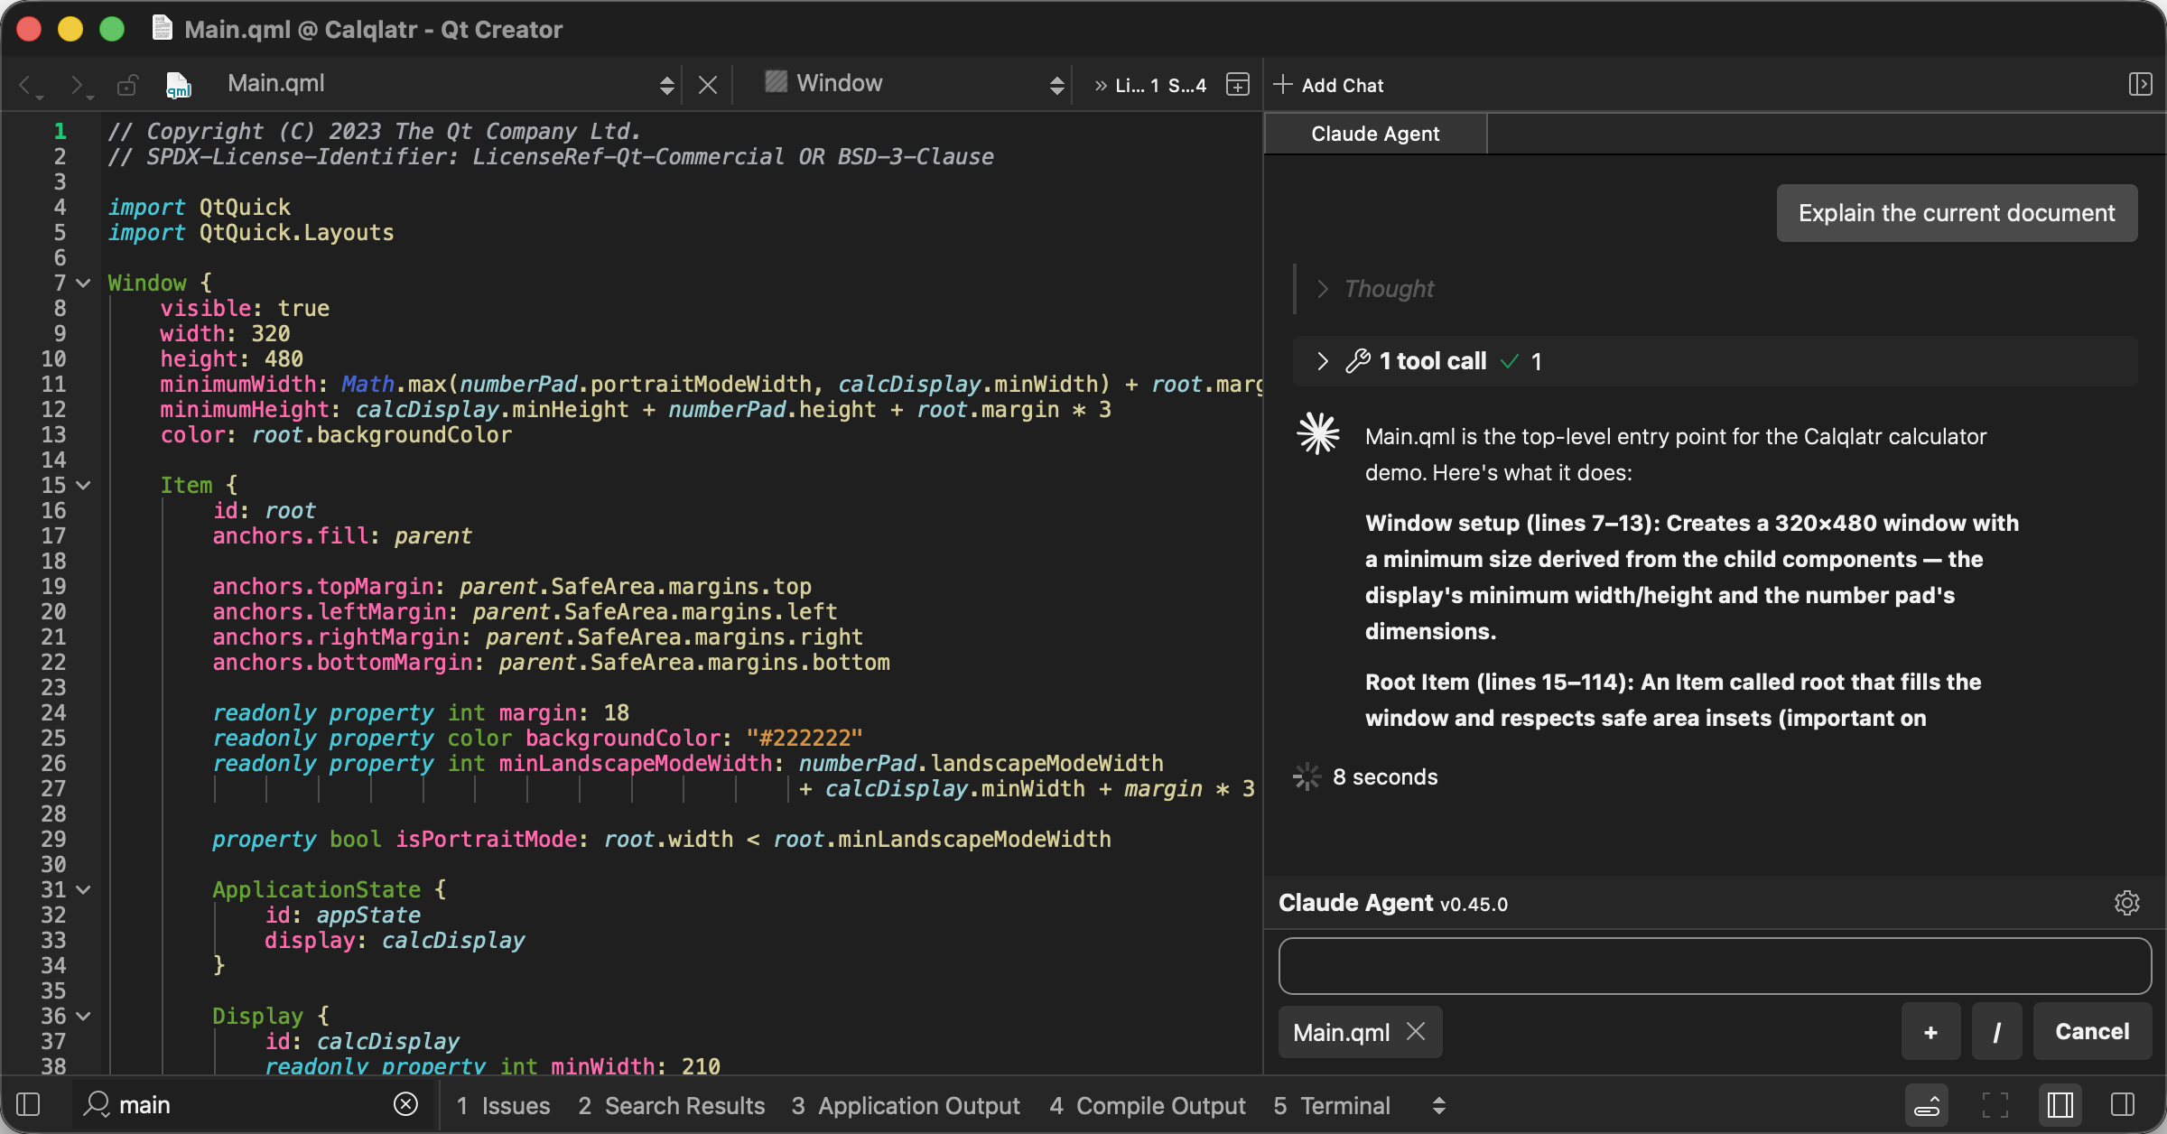The height and width of the screenshot is (1134, 2167).
Task: Clear the locator search text
Action: coord(405,1104)
